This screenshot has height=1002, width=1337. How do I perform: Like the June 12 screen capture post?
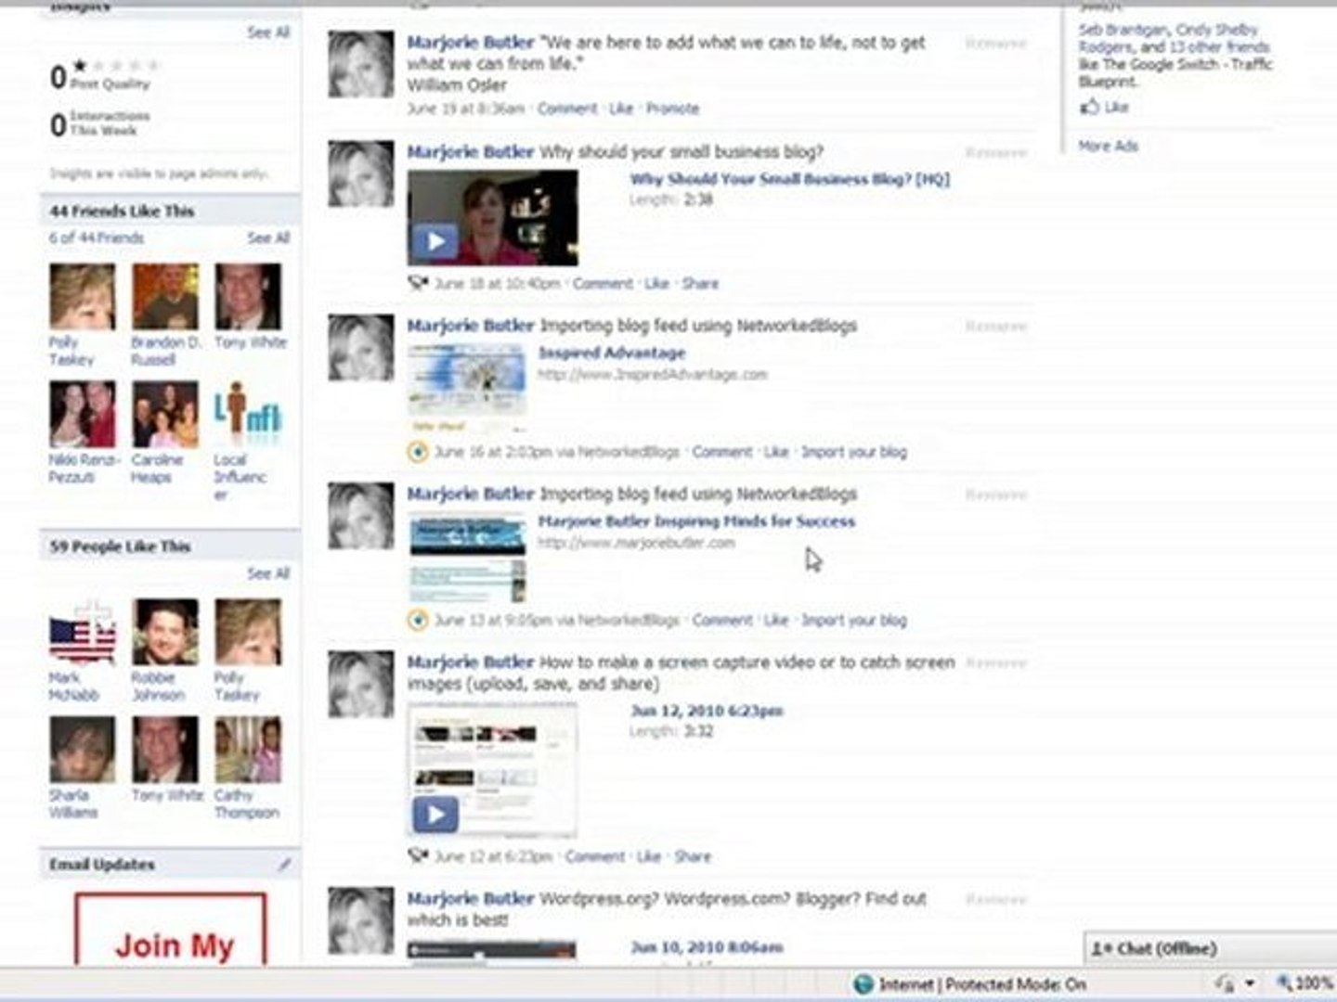649,855
